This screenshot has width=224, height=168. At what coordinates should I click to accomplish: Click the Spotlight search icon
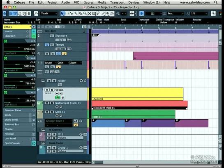[x=215, y=2]
